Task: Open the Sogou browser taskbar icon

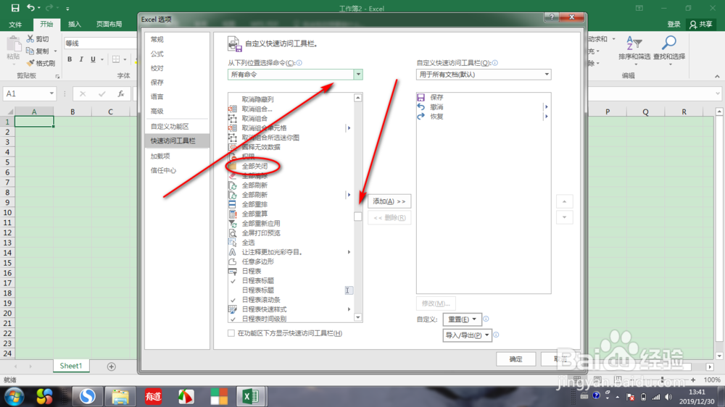Action: tap(88, 396)
